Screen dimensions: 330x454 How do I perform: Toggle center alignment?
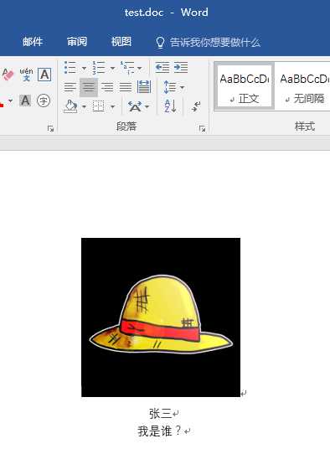[89, 87]
